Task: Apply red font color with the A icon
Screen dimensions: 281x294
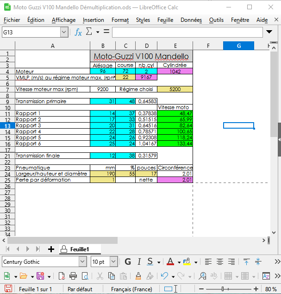Action: (170, 261)
